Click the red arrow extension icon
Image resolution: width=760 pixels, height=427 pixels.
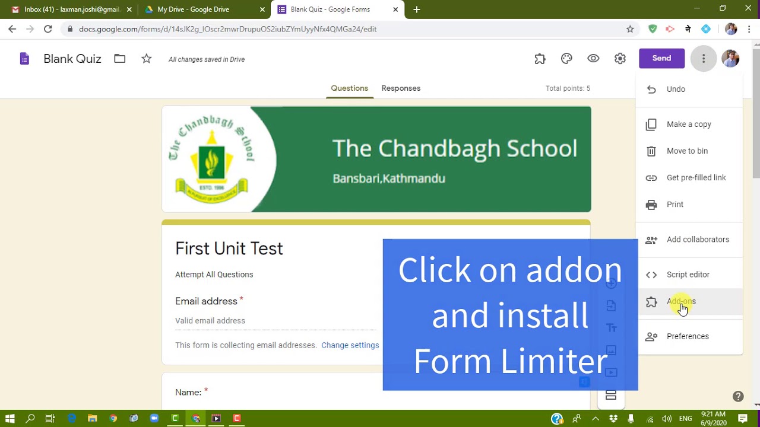[x=670, y=28]
